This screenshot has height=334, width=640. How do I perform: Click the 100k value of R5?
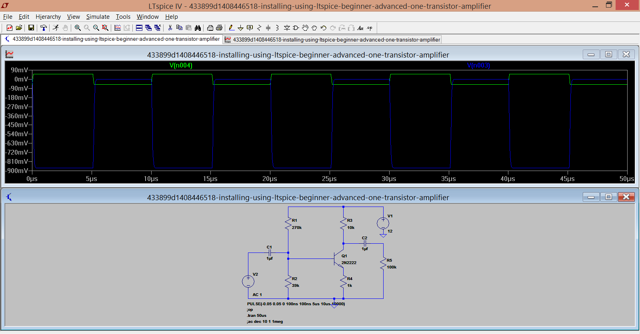tap(392, 267)
